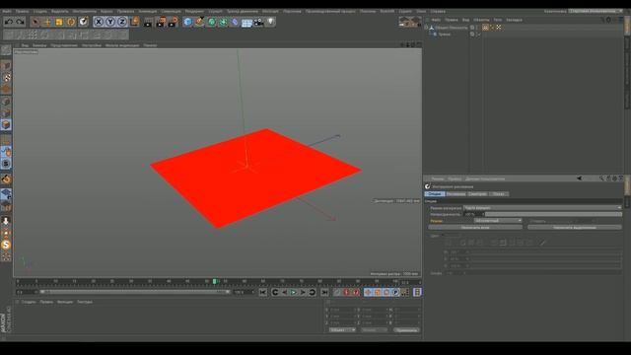
Task: Click the Apply button in Coordinates panel
Action: [406, 330]
